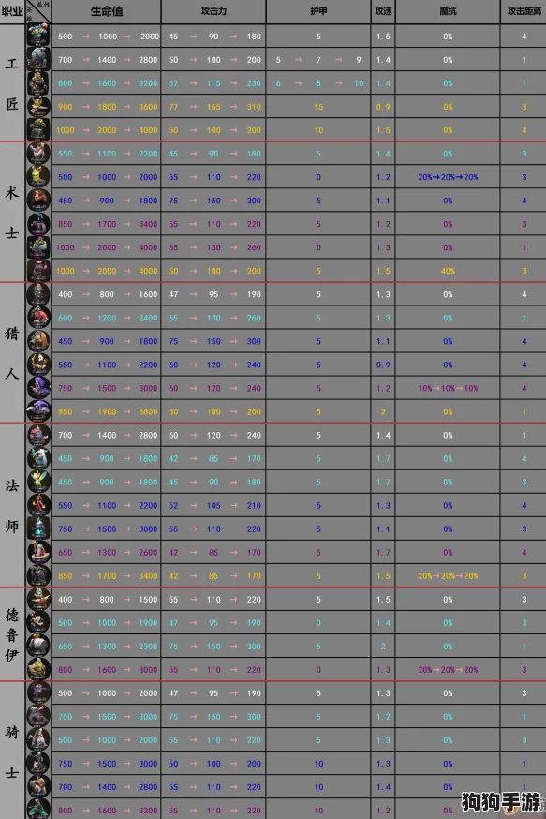Click the 攻击距离 column header
546x819 pixels.
click(524, 11)
